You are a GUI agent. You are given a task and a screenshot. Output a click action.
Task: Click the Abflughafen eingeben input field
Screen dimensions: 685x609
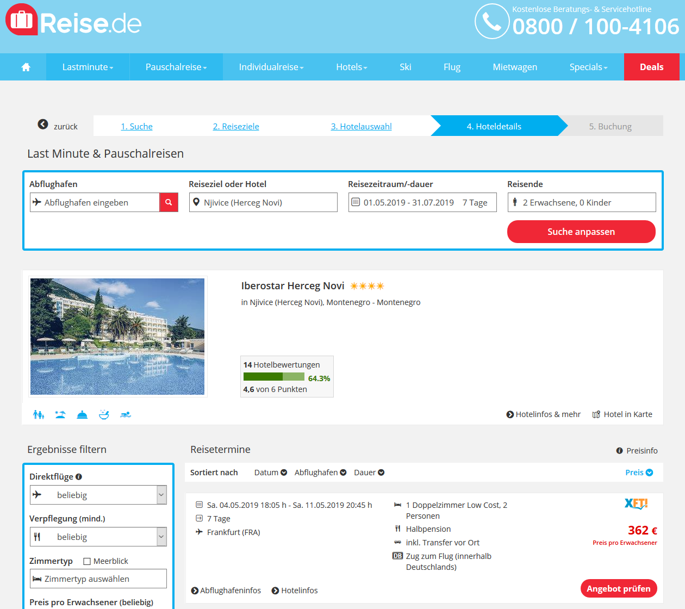95,202
